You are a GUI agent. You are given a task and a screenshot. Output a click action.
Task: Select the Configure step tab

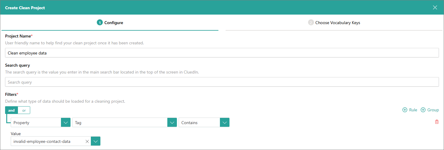point(114,23)
